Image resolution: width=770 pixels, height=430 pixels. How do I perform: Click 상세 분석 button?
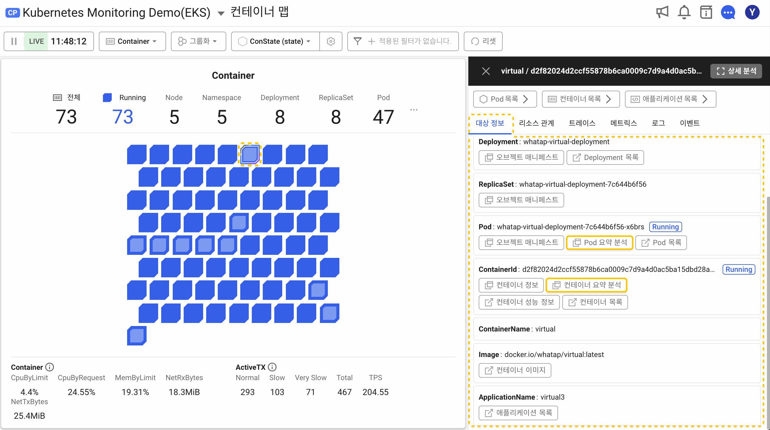(x=736, y=71)
